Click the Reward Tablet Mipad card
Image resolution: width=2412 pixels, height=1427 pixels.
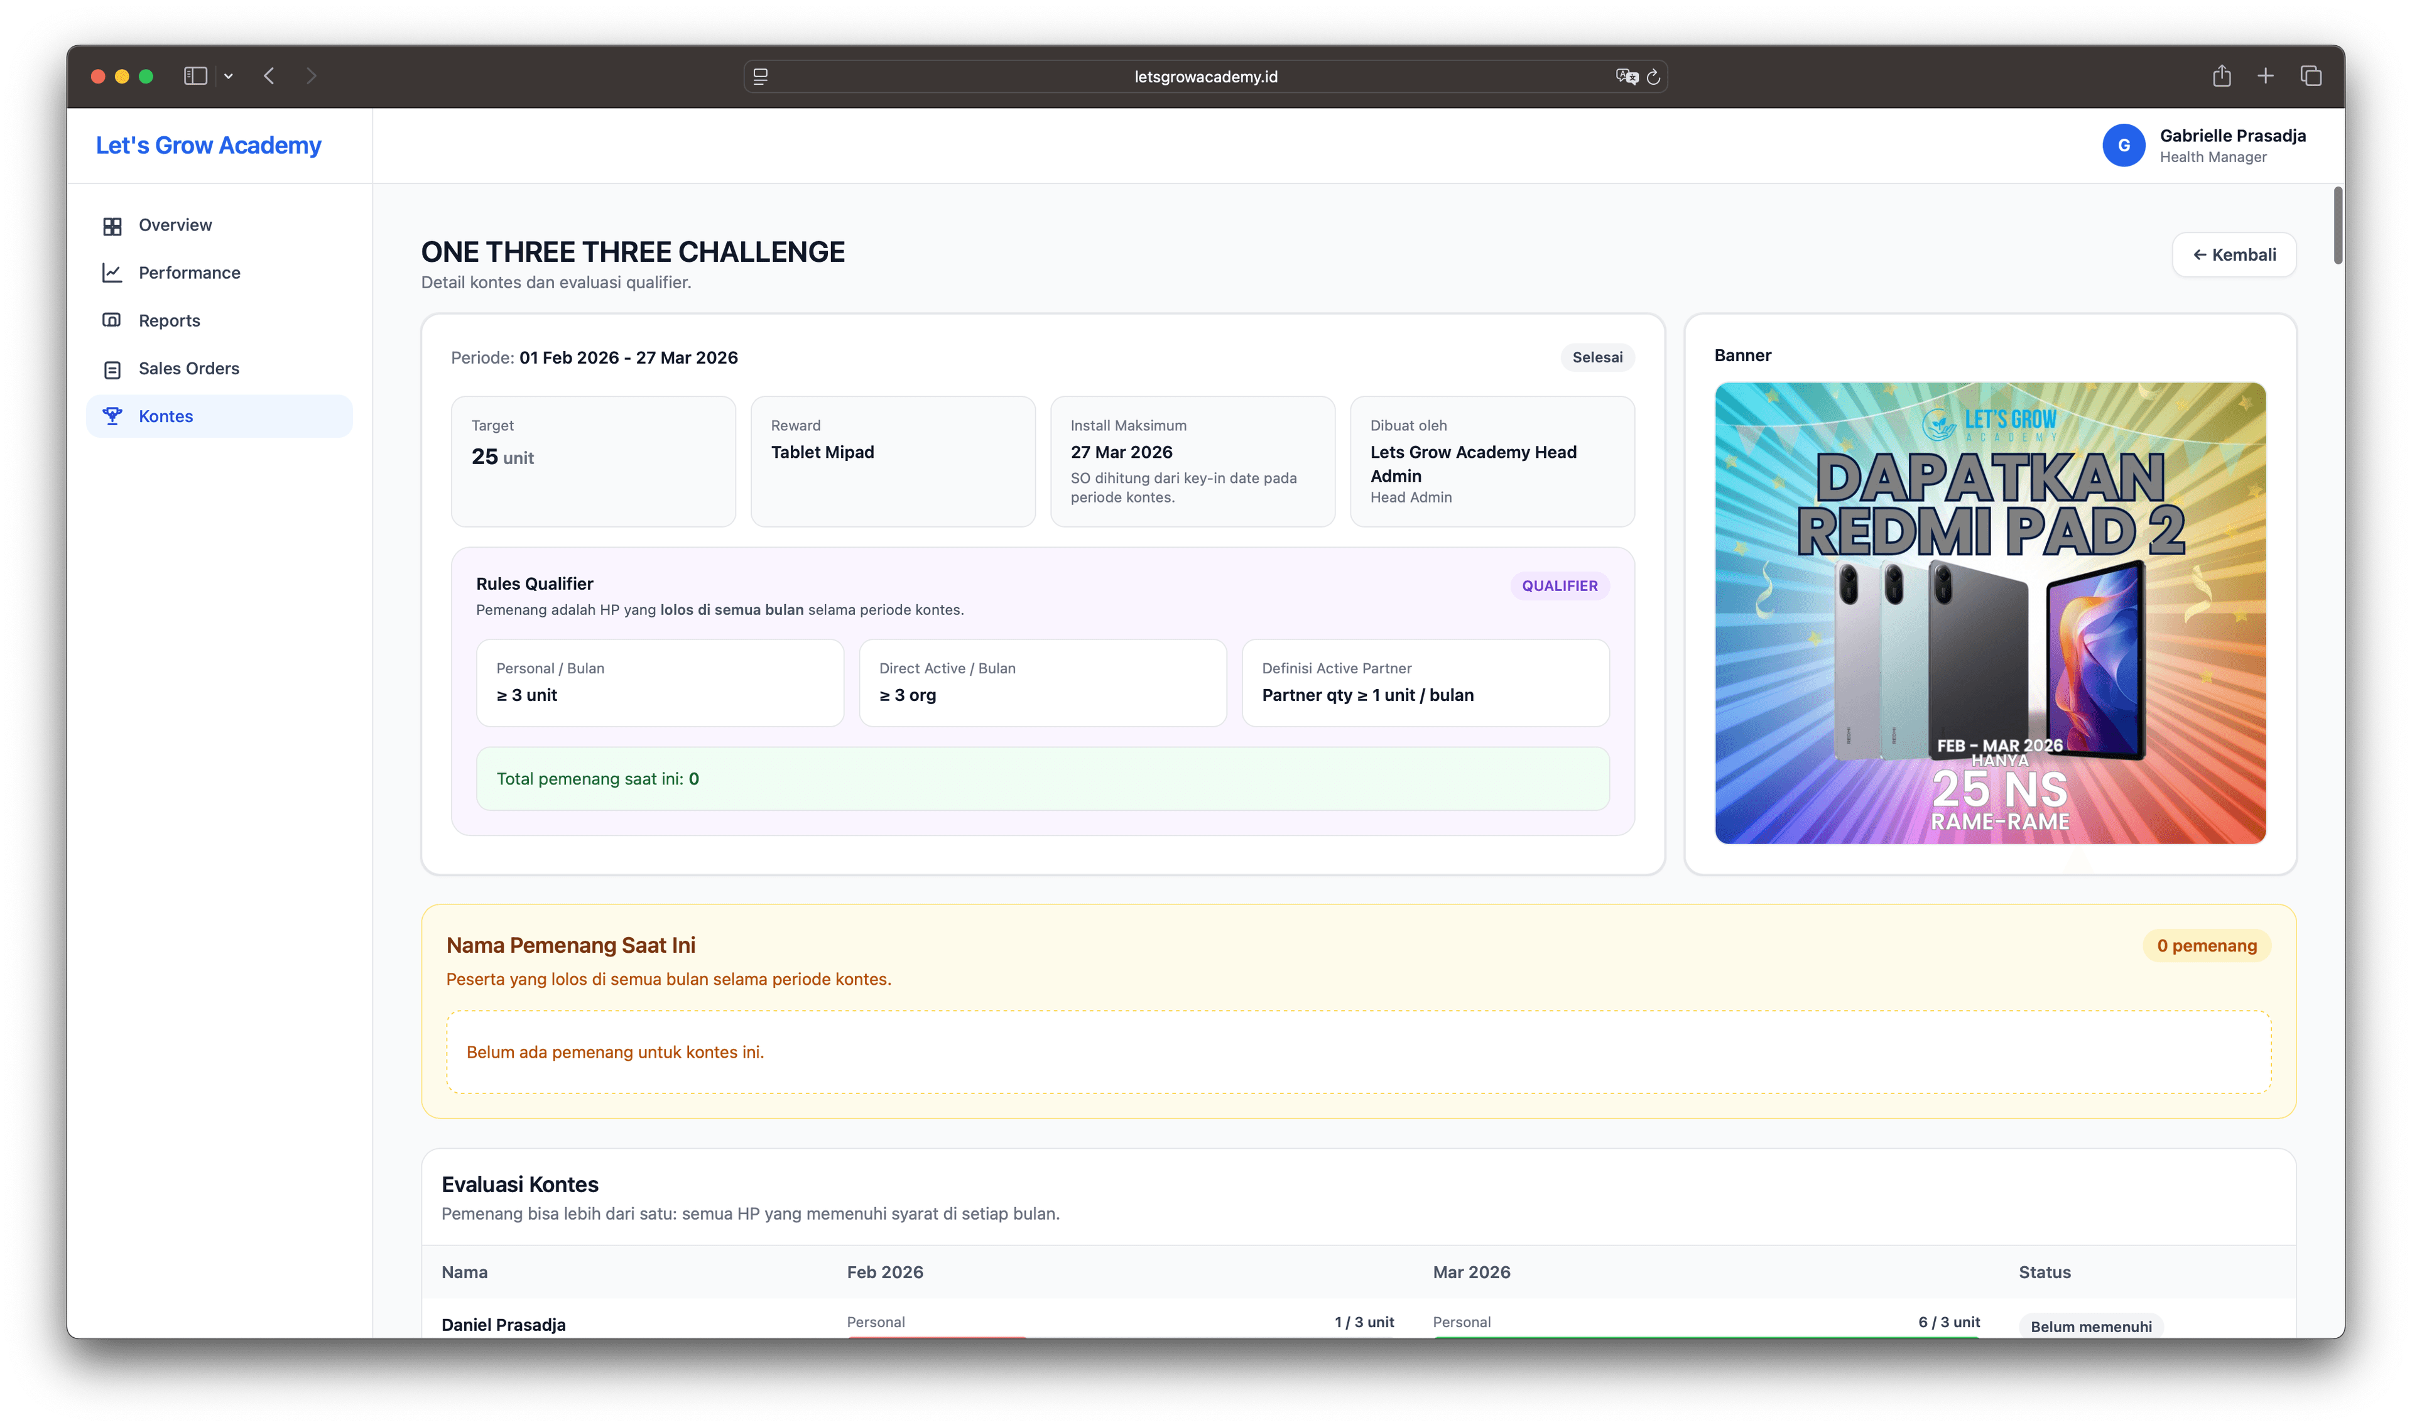(892, 462)
